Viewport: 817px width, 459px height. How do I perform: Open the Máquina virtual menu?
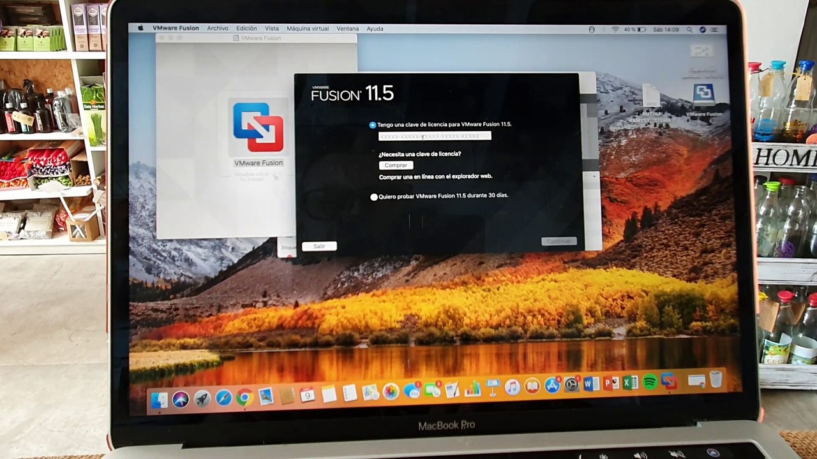click(x=308, y=29)
